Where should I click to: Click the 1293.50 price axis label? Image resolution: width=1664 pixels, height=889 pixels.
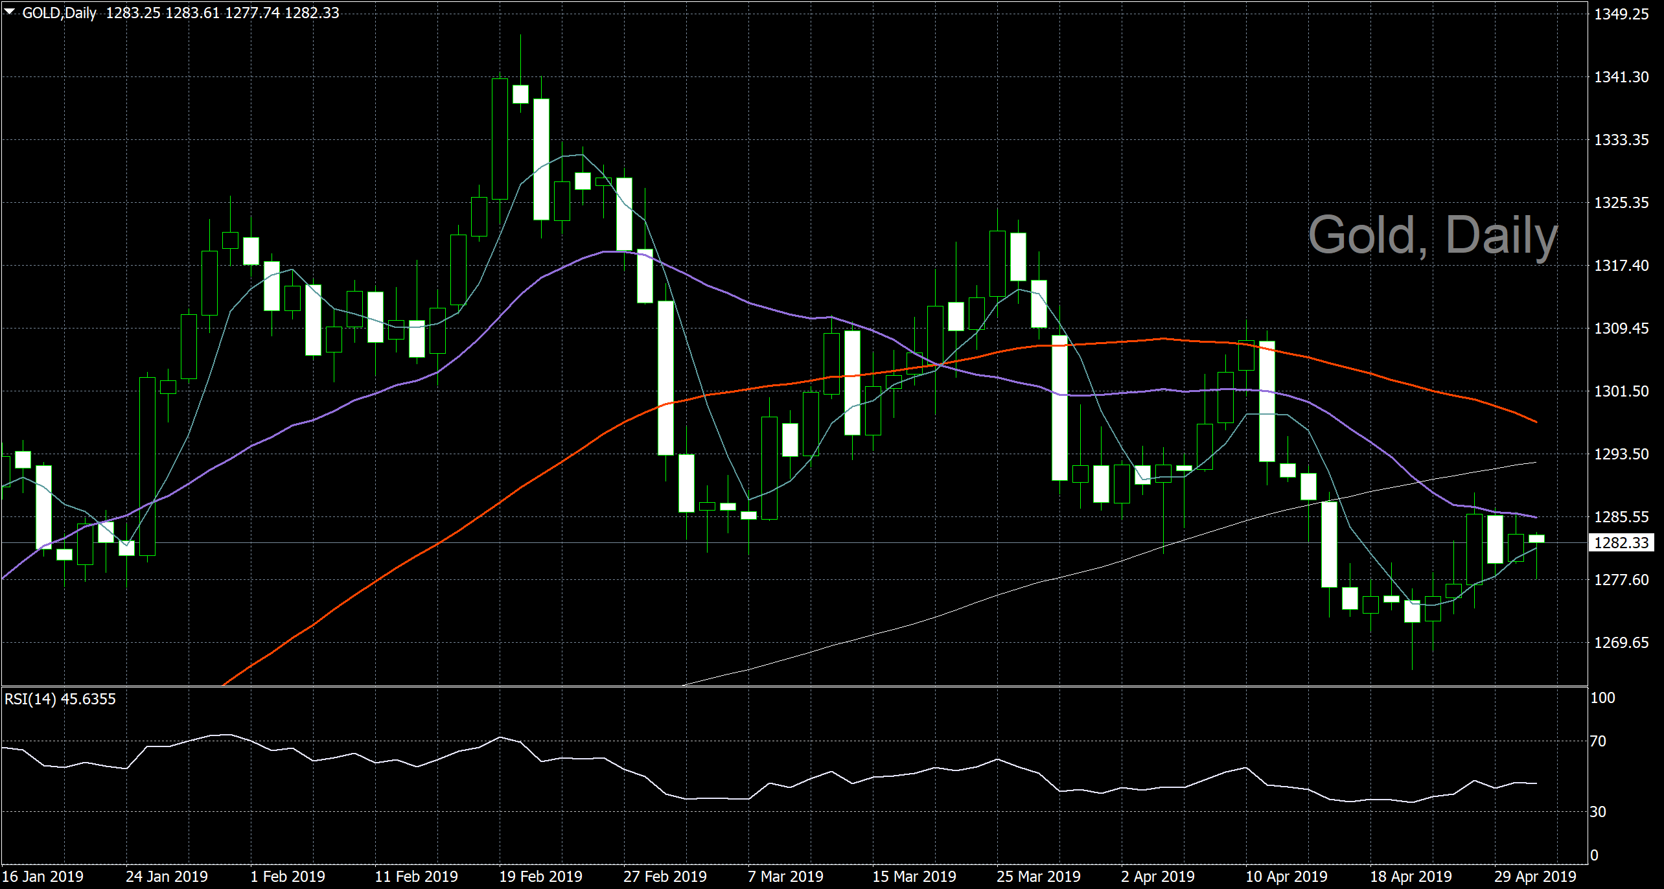click(1621, 454)
